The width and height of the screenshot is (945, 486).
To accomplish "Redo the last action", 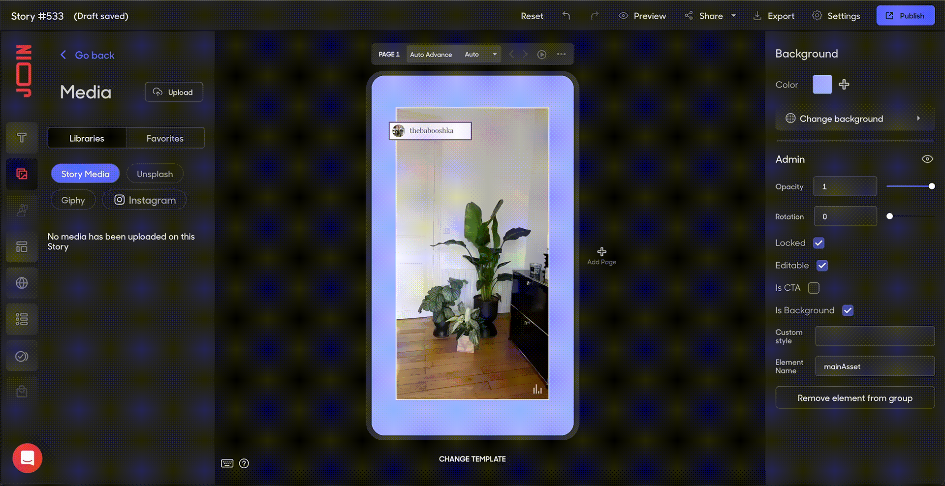I will pos(595,16).
